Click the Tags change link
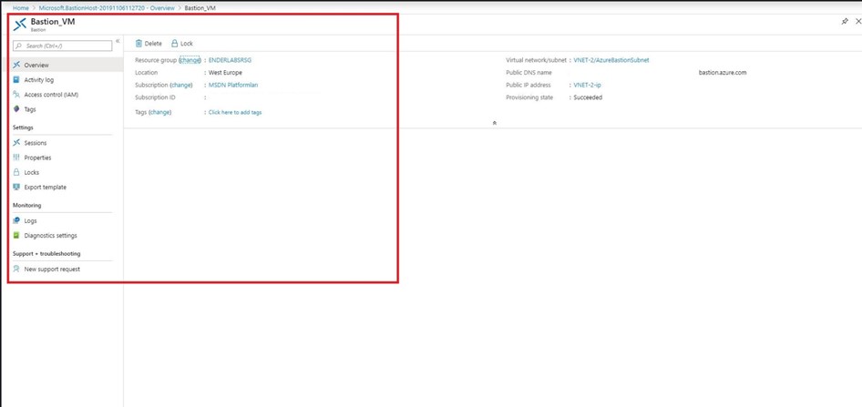The width and height of the screenshot is (862, 407). point(160,112)
